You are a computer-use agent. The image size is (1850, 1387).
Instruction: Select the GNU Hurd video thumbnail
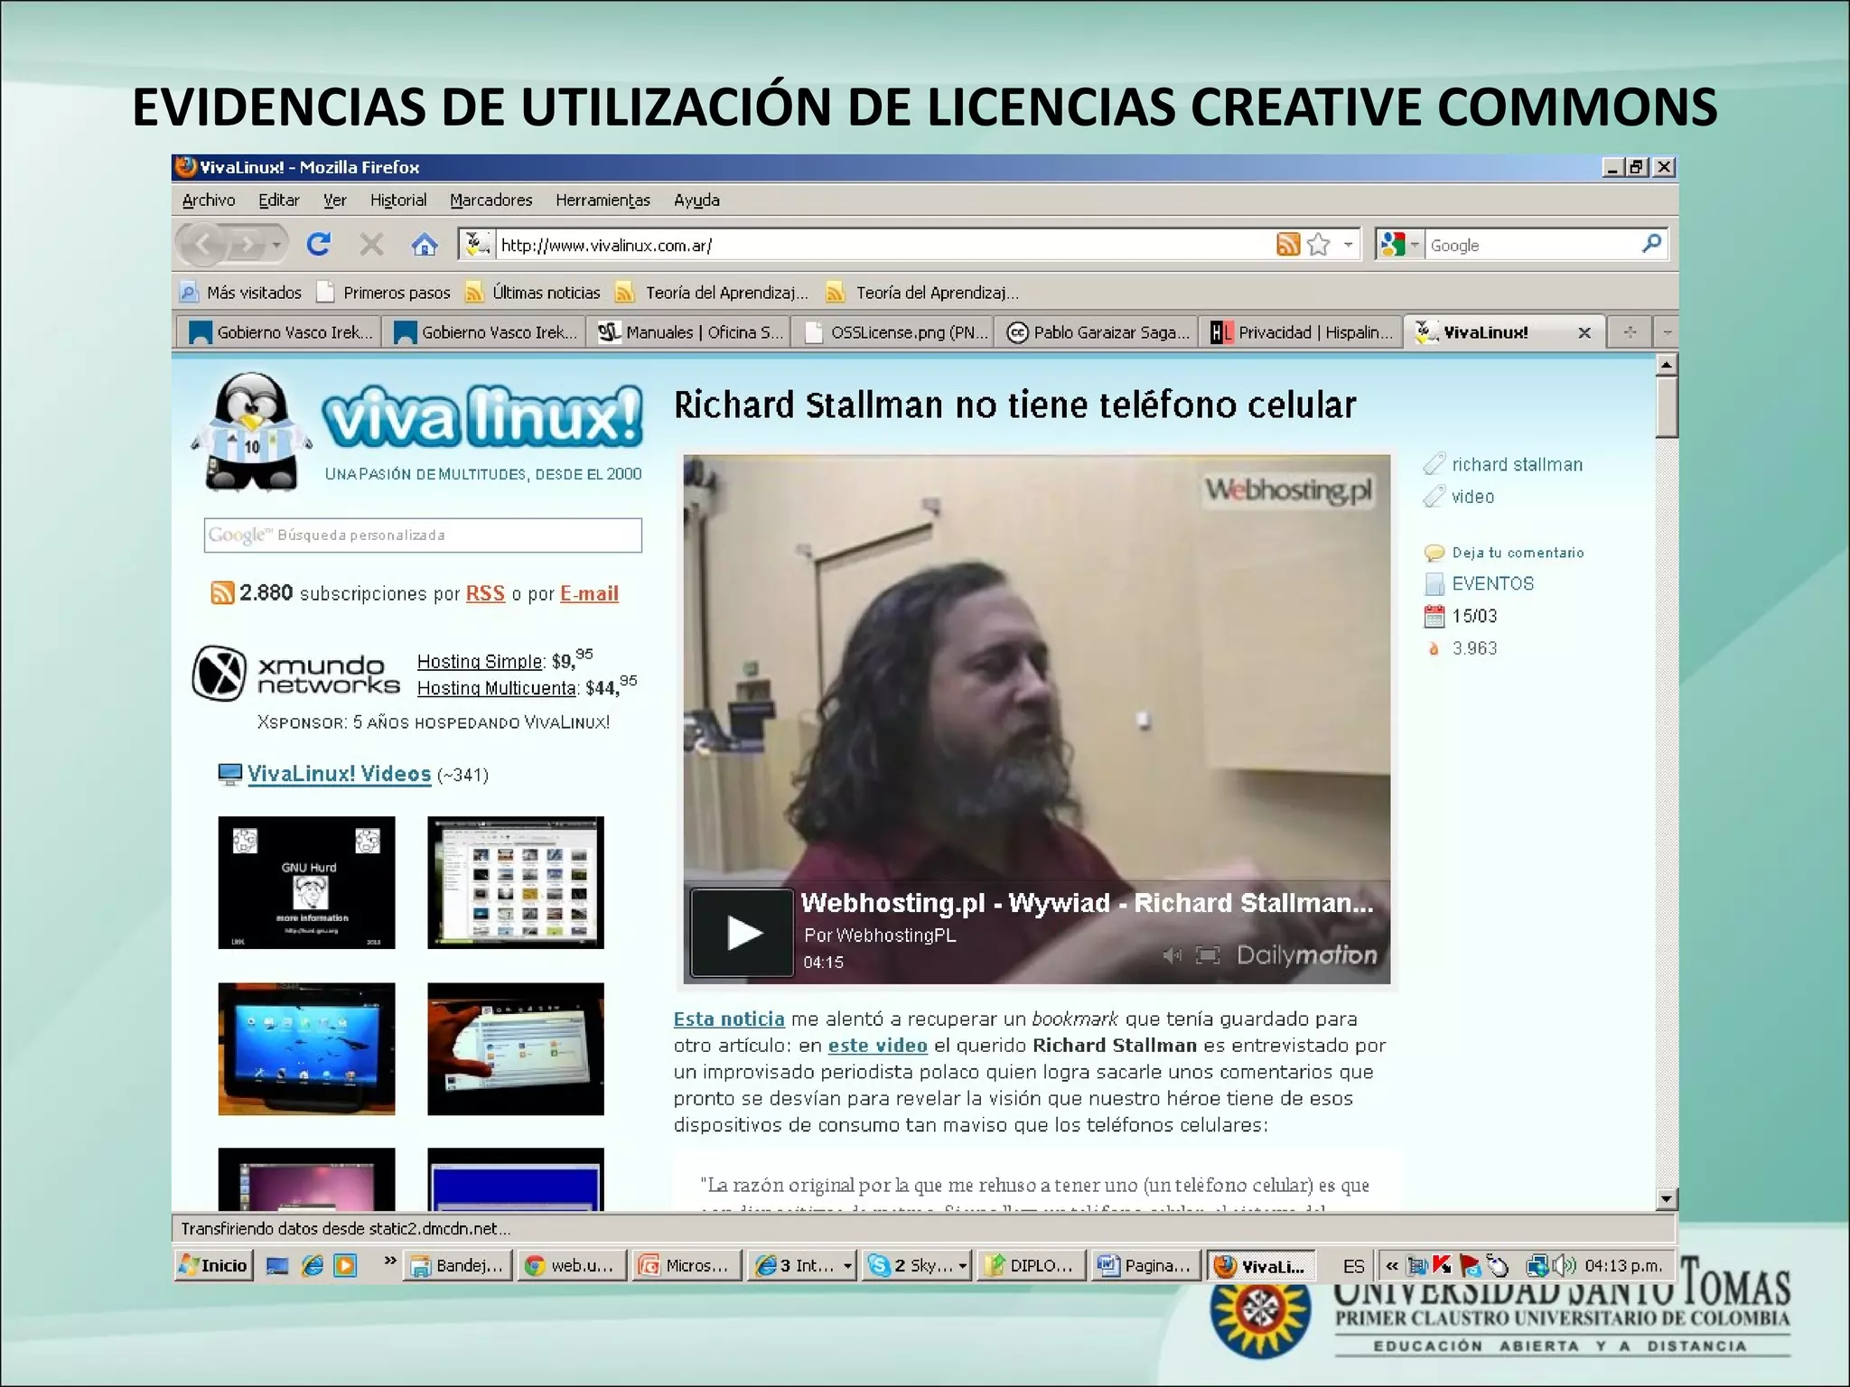(x=306, y=882)
